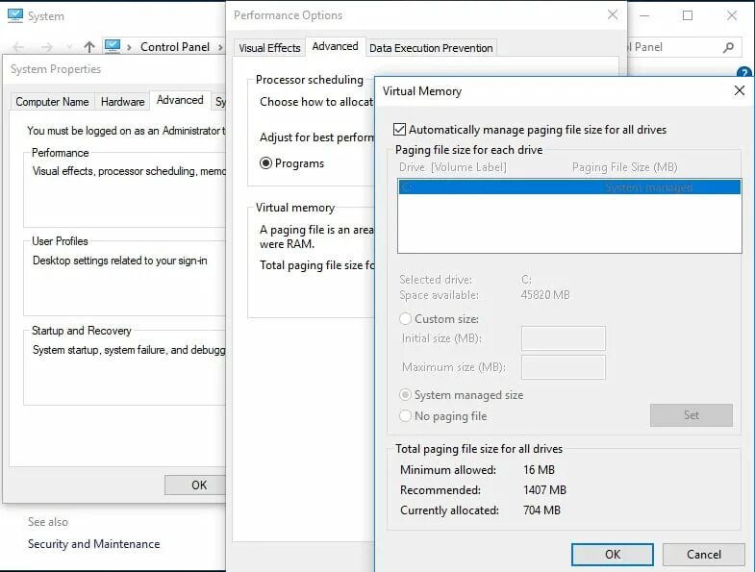This screenshot has height=572, width=755.
Task: Open the blue help question mark icon
Action: tap(744, 72)
